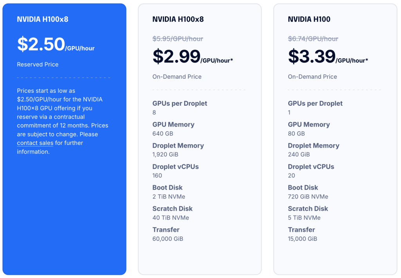Click the $2.50 reserved price figure

41,44
